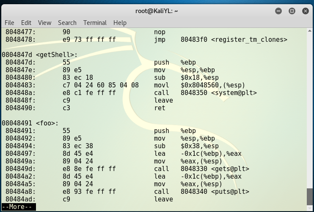Screen dimensions: 314x212
Task: Click the address 80484ad: leave line
Action: pos(89,199)
